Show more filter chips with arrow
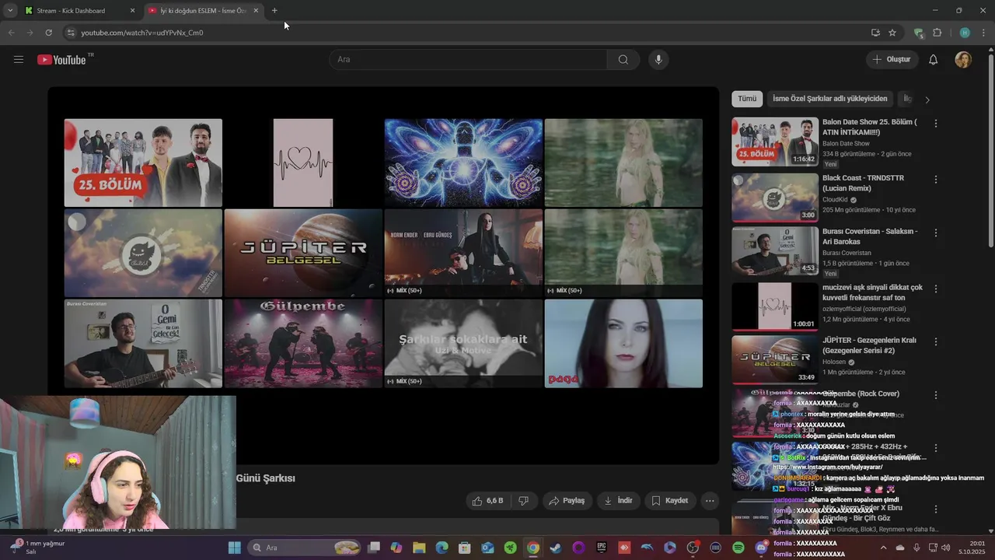The width and height of the screenshot is (995, 560). (927, 100)
